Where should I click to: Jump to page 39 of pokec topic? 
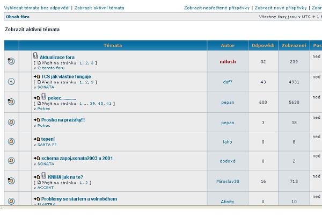click(x=92, y=104)
